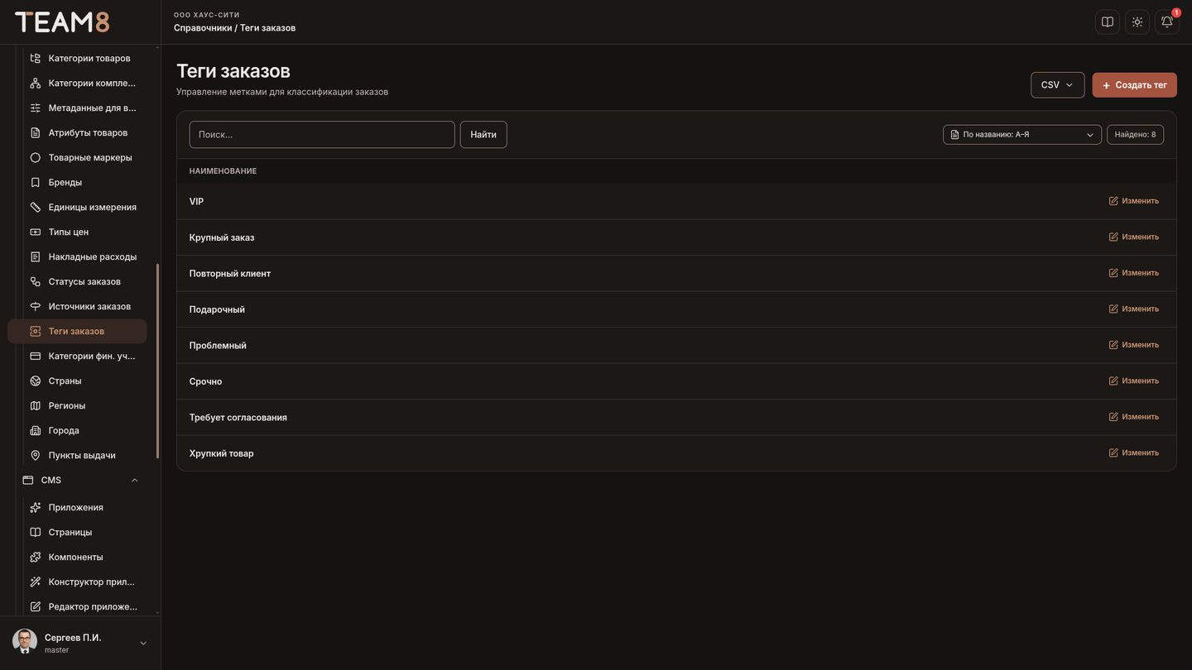Collapse the CMS section
Screen dimensions: 1192x670
coord(134,480)
